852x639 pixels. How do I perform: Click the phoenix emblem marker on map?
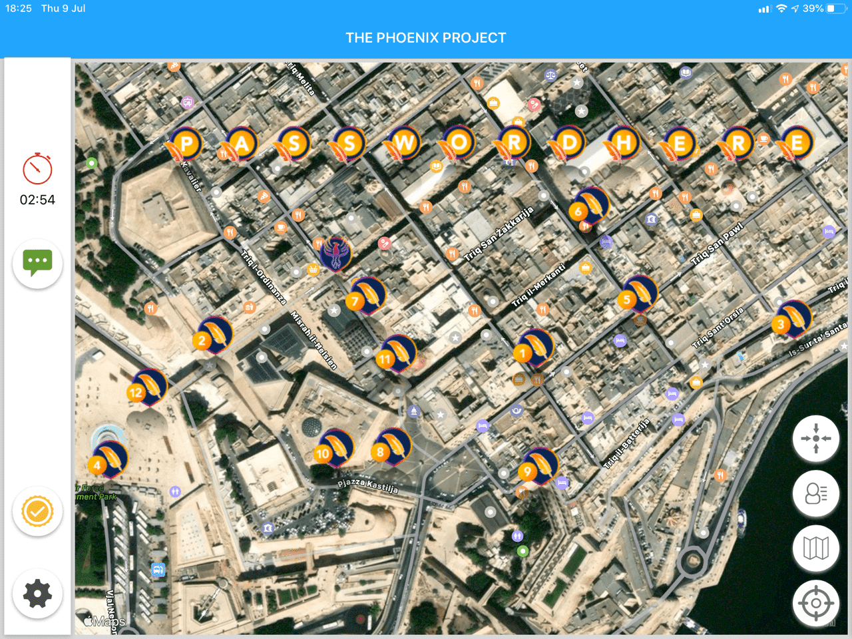335,254
